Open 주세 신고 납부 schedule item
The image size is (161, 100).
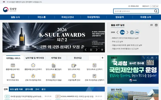[117, 41]
